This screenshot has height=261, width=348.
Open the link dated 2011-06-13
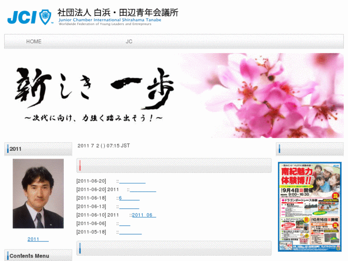coord(129,206)
